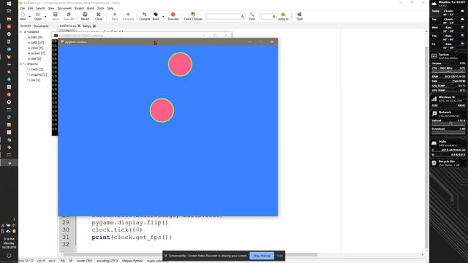Run the script with the Execute icon

point(173,15)
